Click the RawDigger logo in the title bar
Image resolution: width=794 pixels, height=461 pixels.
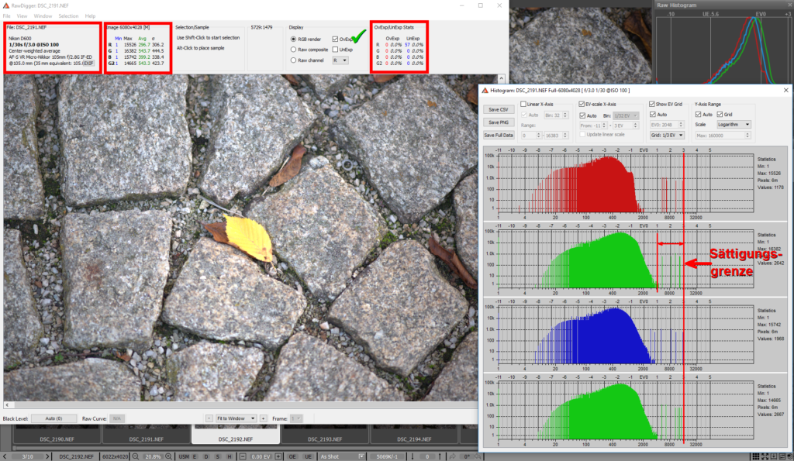[x=7, y=5]
